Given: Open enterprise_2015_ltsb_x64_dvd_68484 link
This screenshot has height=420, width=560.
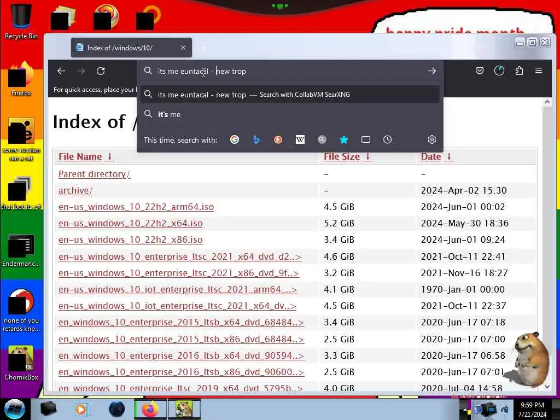Looking at the screenshot, I should point(182,322).
